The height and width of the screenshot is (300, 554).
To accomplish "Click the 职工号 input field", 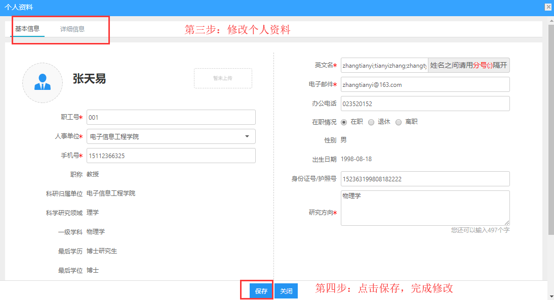I will (171, 117).
